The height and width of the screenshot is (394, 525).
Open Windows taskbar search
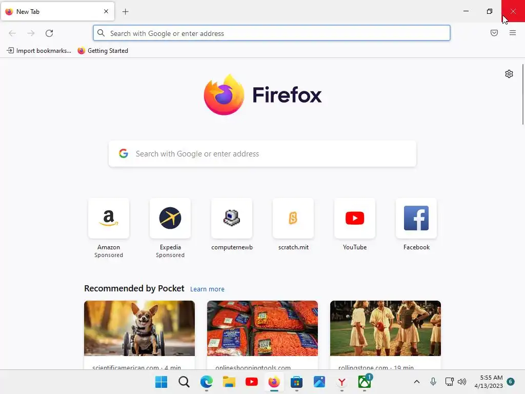pyautogui.click(x=184, y=382)
